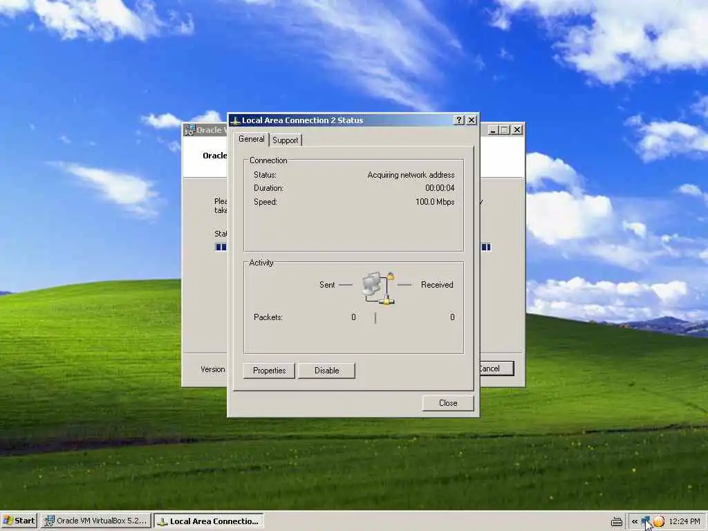708x531 pixels.
Task: Click the Packets label
Action: 268,317
